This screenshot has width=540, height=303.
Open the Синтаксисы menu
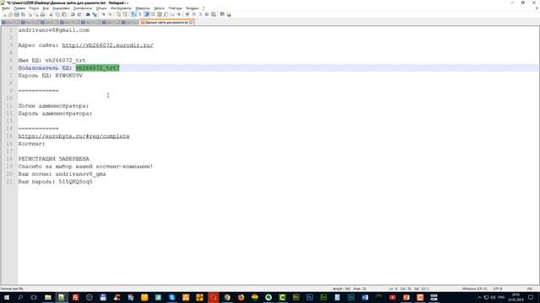[83, 8]
